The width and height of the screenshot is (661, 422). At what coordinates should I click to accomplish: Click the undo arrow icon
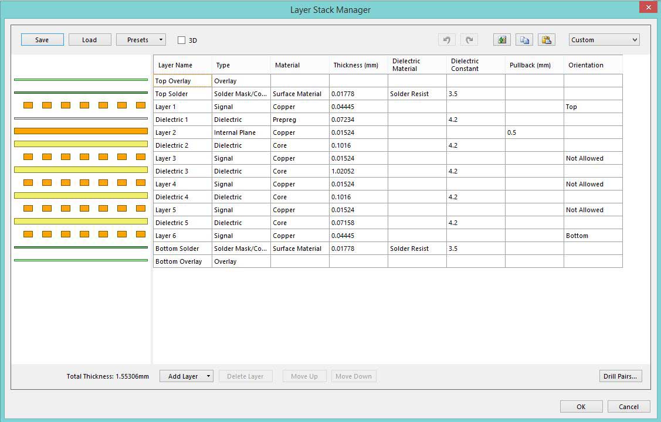(x=446, y=40)
